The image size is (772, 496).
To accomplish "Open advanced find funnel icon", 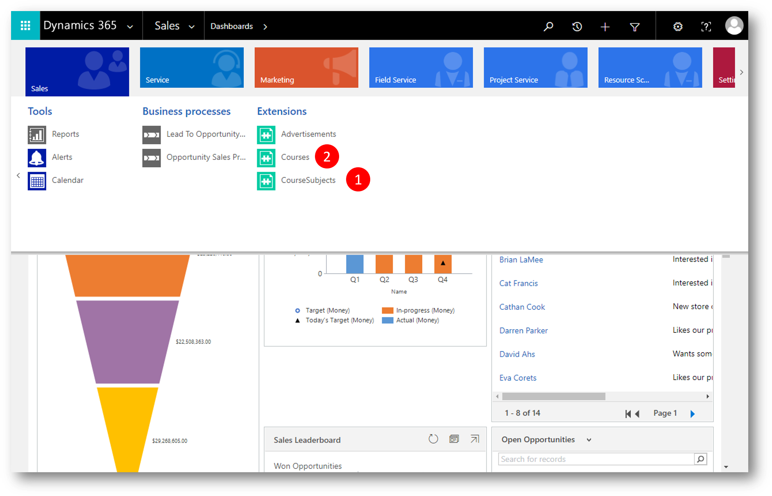I will tap(634, 27).
